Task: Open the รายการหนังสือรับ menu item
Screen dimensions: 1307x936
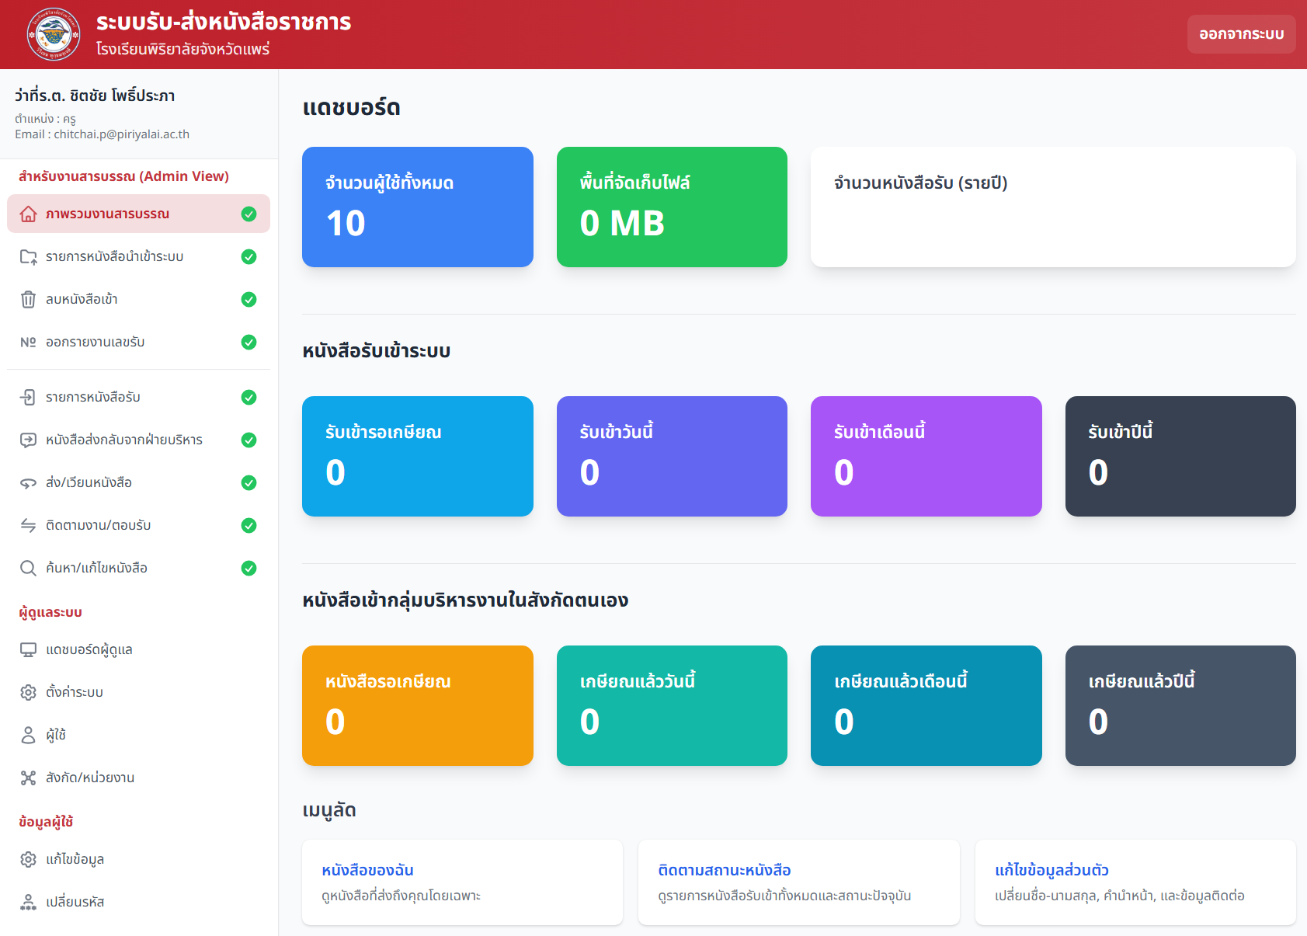Action: (93, 397)
